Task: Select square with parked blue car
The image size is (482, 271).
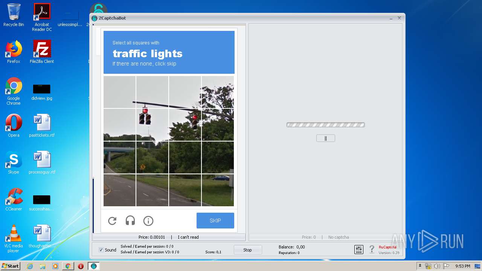Action: 218,190
